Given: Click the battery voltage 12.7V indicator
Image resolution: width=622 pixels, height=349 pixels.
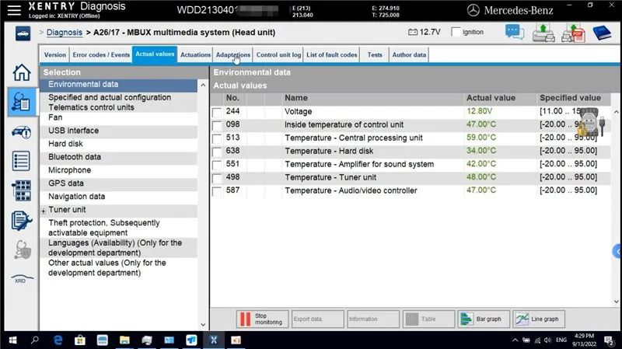Looking at the screenshot, I should [425, 32].
